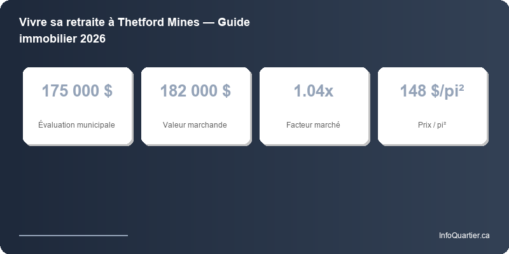Click the word "immobilier" in the heading
Screen dimensions: 509x254
[46, 39]
